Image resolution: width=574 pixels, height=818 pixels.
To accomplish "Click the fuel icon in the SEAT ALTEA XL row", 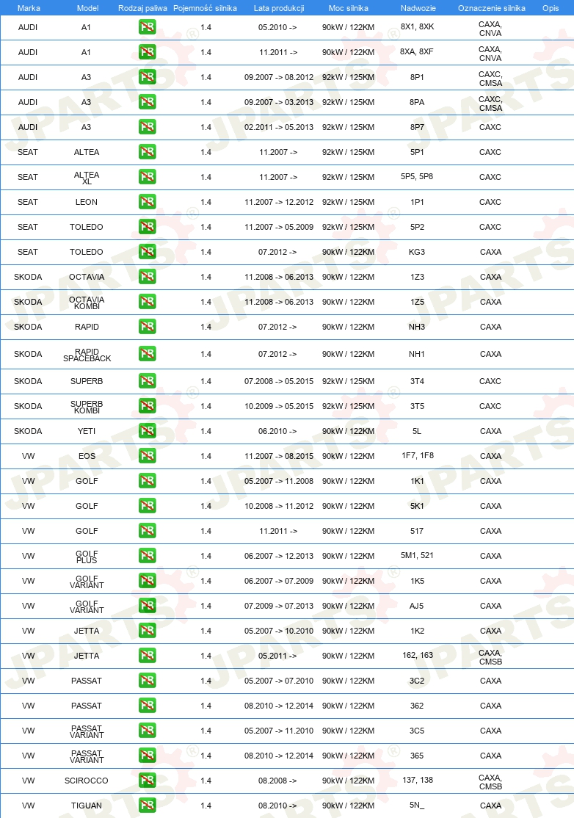I will [x=147, y=177].
